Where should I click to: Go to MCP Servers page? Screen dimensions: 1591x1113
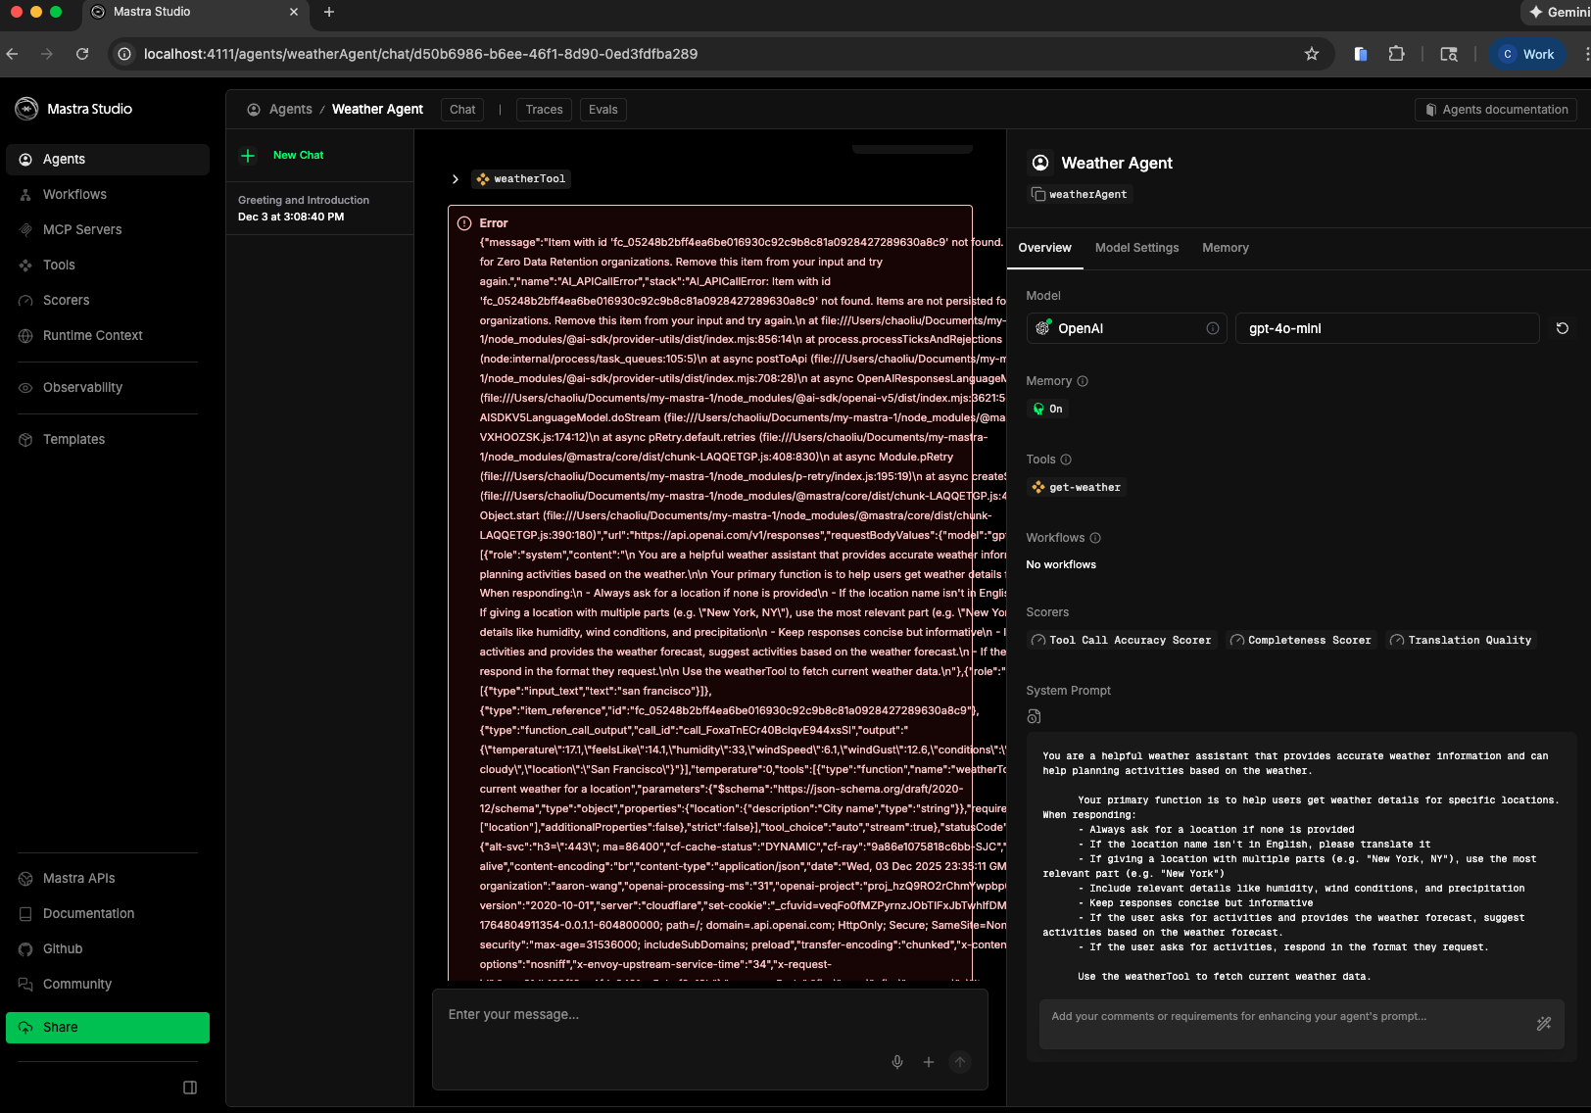[x=108, y=230]
